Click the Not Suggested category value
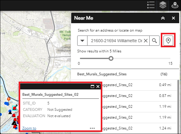This screenshot has height=134, width=181. (x=60, y=110)
